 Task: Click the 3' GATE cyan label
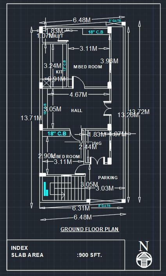coord(115,21)
